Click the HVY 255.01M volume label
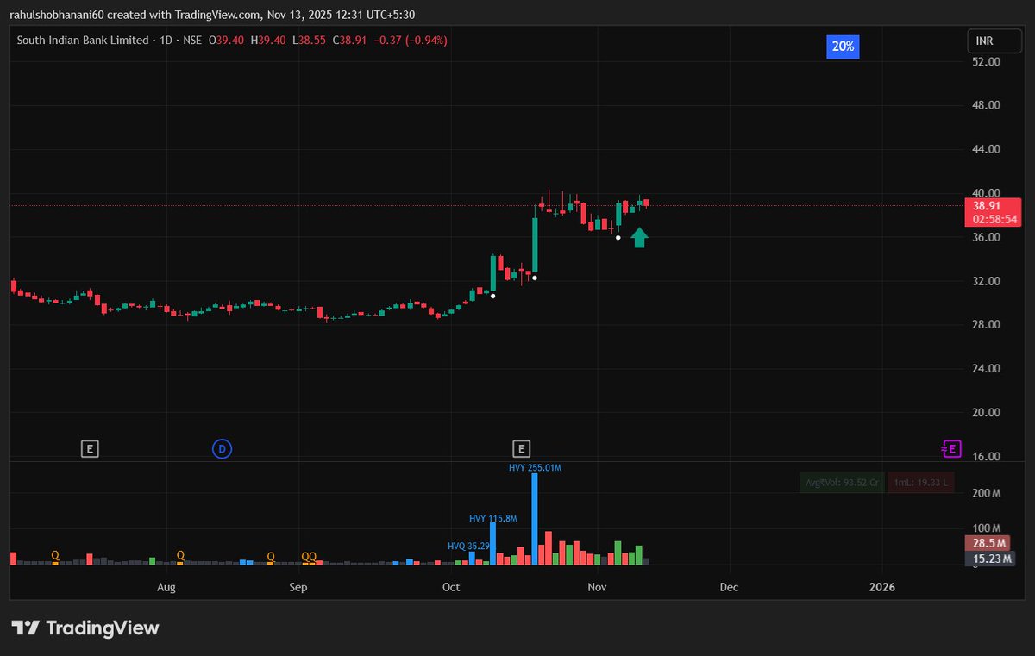The height and width of the screenshot is (656, 1035). coord(535,467)
